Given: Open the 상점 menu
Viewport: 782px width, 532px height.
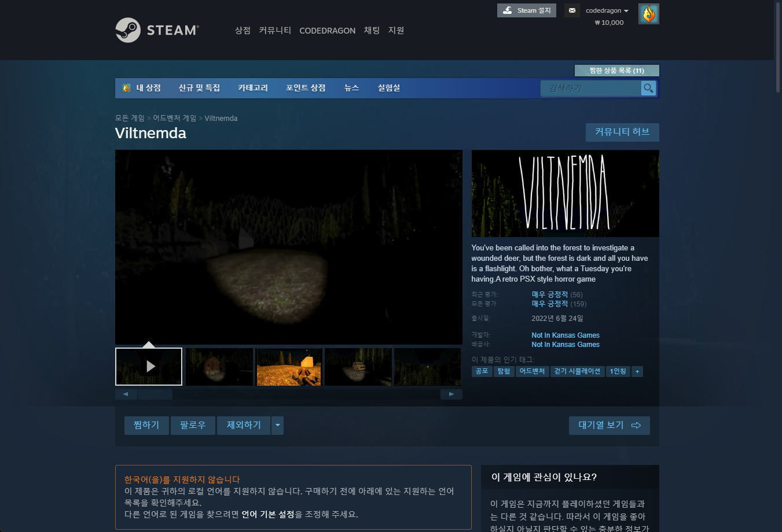Looking at the screenshot, I should pos(243,30).
